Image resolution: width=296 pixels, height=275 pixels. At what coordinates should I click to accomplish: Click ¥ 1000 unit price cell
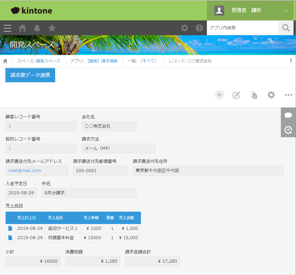[93, 228]
